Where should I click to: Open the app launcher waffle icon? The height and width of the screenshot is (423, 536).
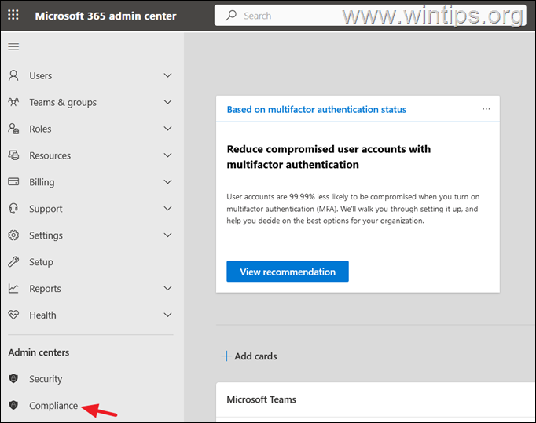point(13,15)
